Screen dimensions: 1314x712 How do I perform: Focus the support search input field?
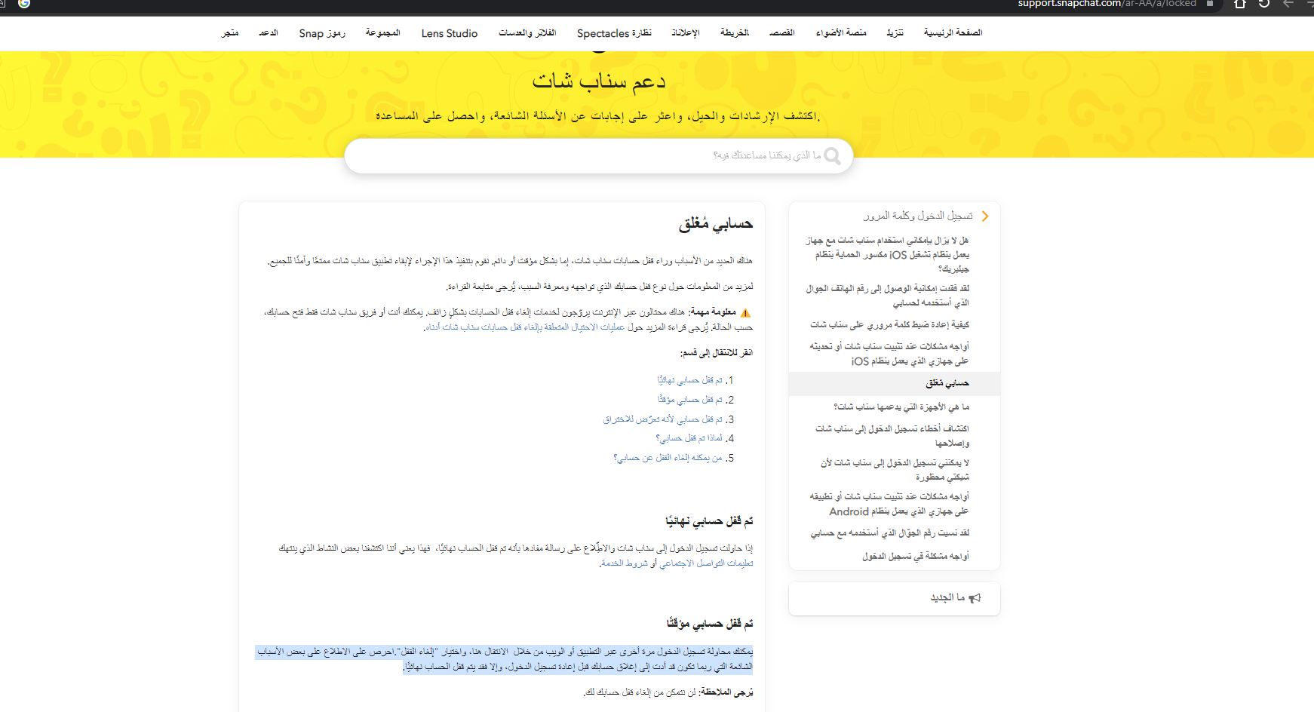pyautogui.click(x=598, y=155)
